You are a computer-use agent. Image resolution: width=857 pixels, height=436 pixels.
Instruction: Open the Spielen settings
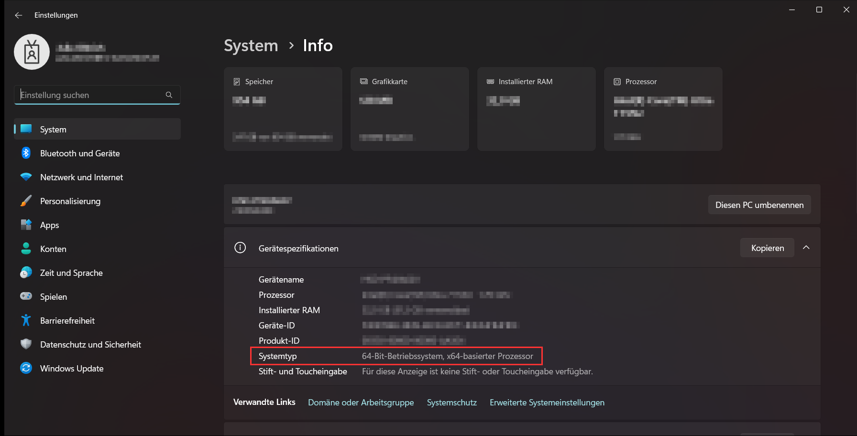pos(54,296)
